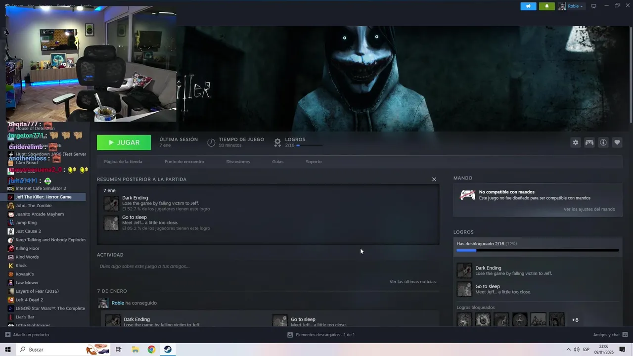Open the green notifications bell

tap(546, 6)
